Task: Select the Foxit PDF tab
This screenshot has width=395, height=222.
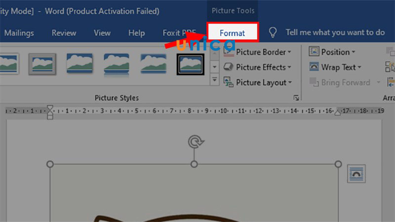Action: [x=179, y=33]
